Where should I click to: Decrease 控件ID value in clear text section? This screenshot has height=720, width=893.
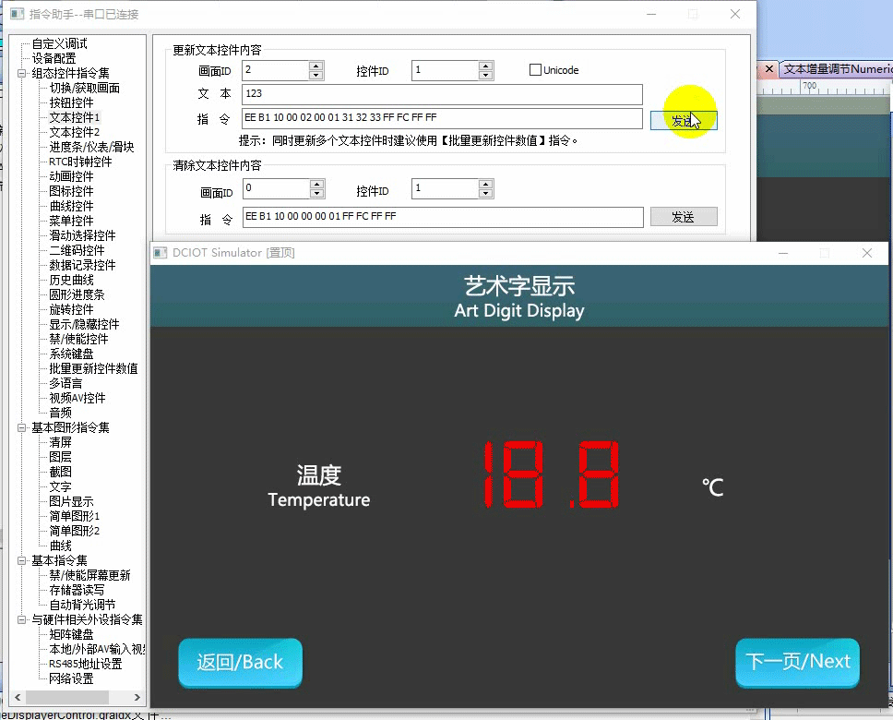(485, 193)
